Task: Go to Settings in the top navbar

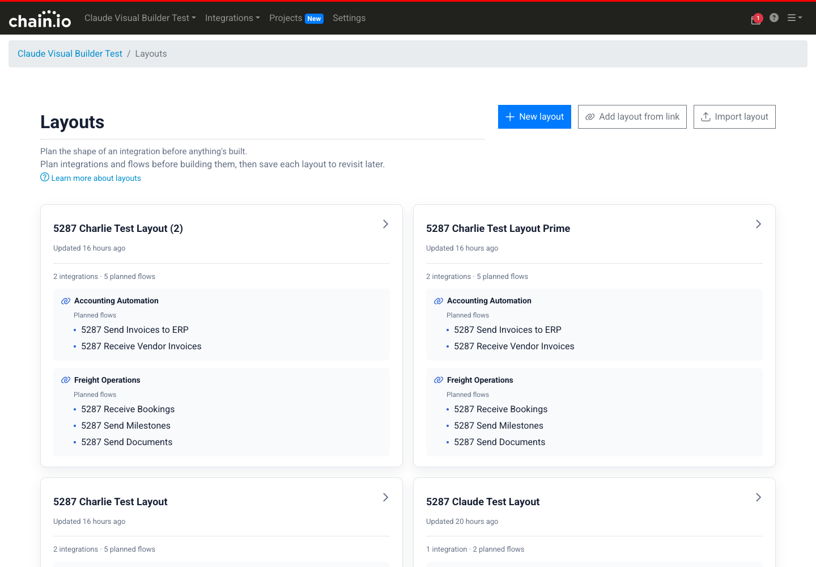Action: click(x=349, y=18)
